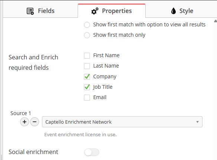This screenshot has height=160, width=217.
Task: Check the First Name checkbox
Action: 87,56
